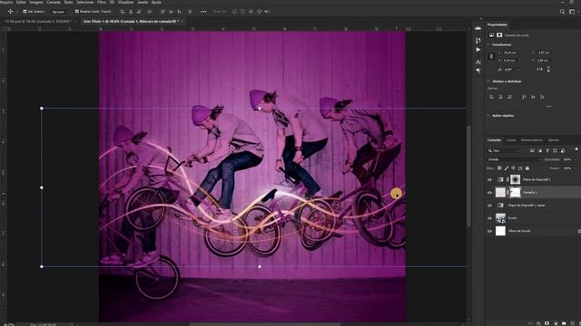The height and width of the screenshot is (326, 581).
Task: Open the layer filter Tipo dropdown
Action: tap(504, 151)
